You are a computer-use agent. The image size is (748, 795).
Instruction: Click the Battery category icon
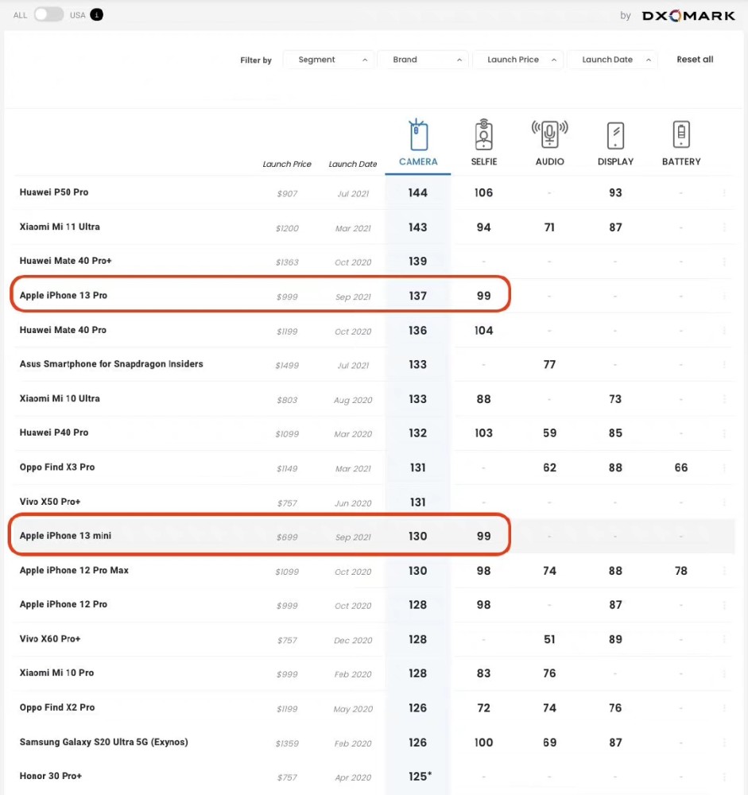pos(681,134)
